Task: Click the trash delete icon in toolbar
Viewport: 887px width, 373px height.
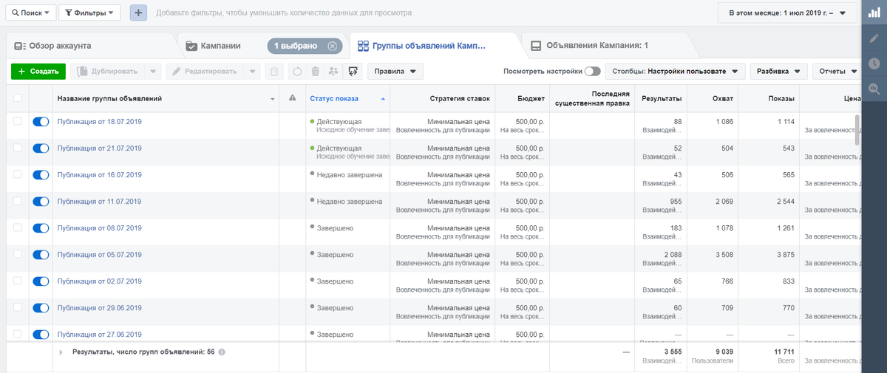Action: point(315,72)
